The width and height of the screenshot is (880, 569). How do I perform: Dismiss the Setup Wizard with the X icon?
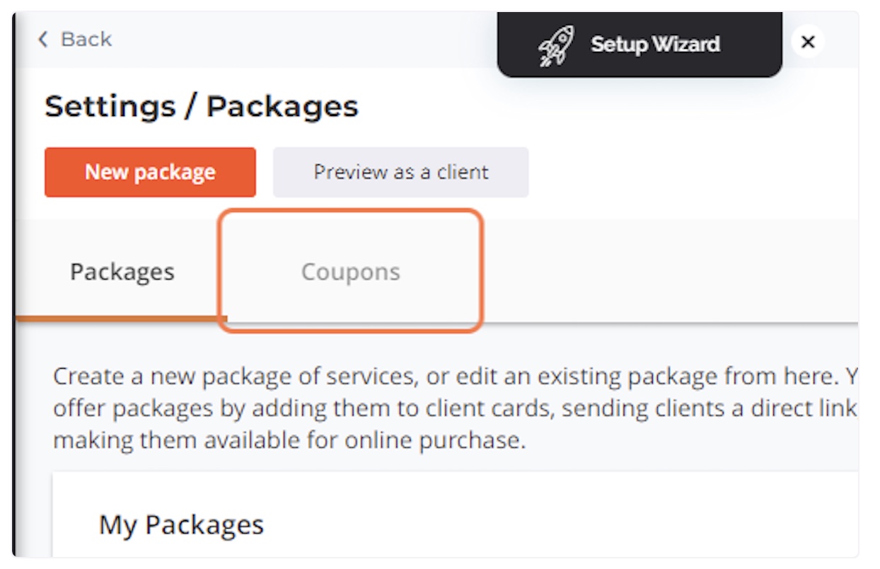(x=808, y=42)
